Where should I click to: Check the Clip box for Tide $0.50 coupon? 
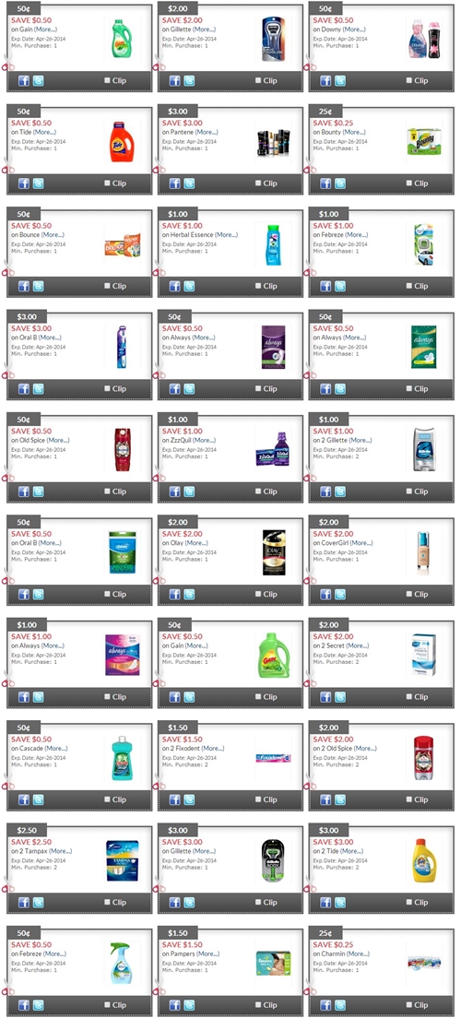108,183
